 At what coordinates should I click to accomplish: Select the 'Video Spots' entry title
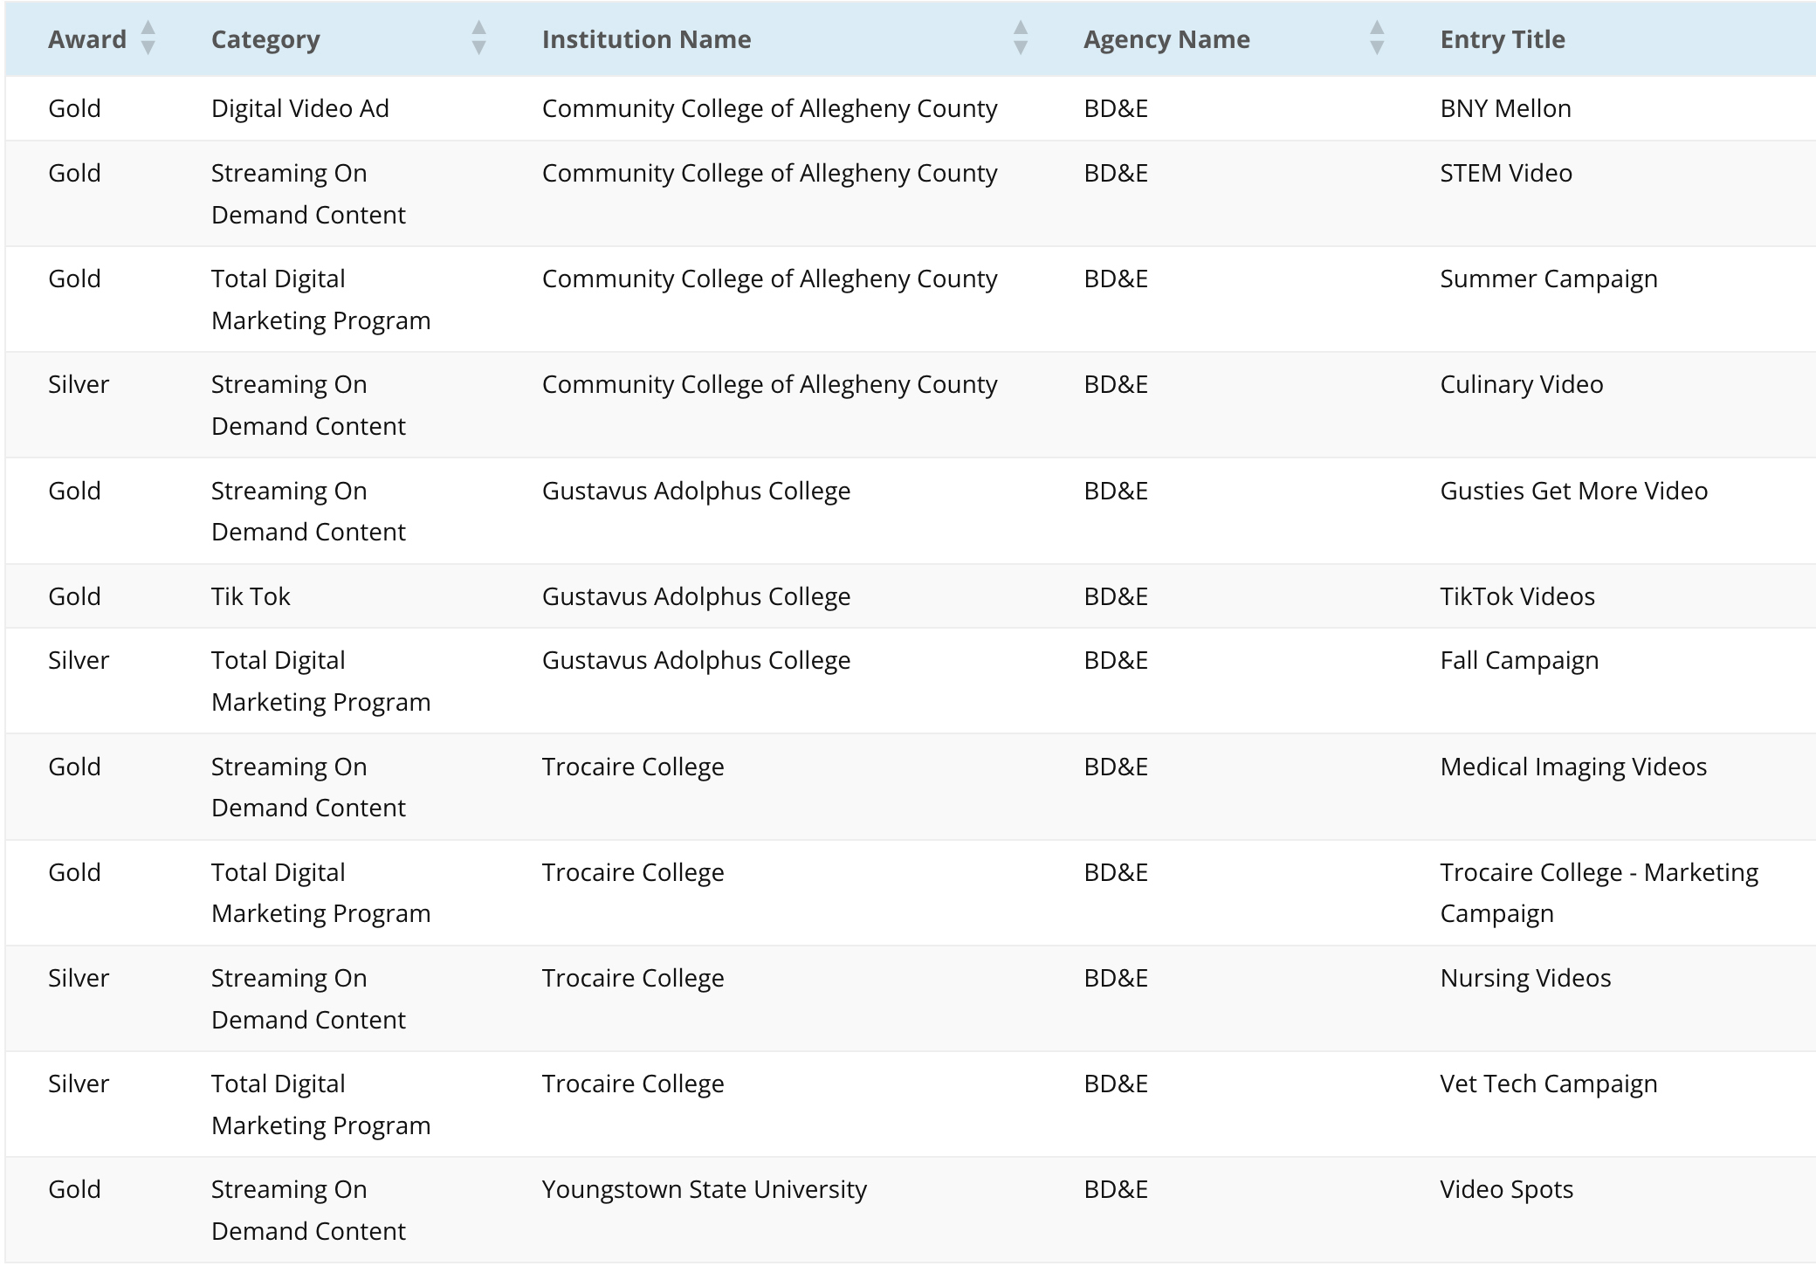1507,1189
